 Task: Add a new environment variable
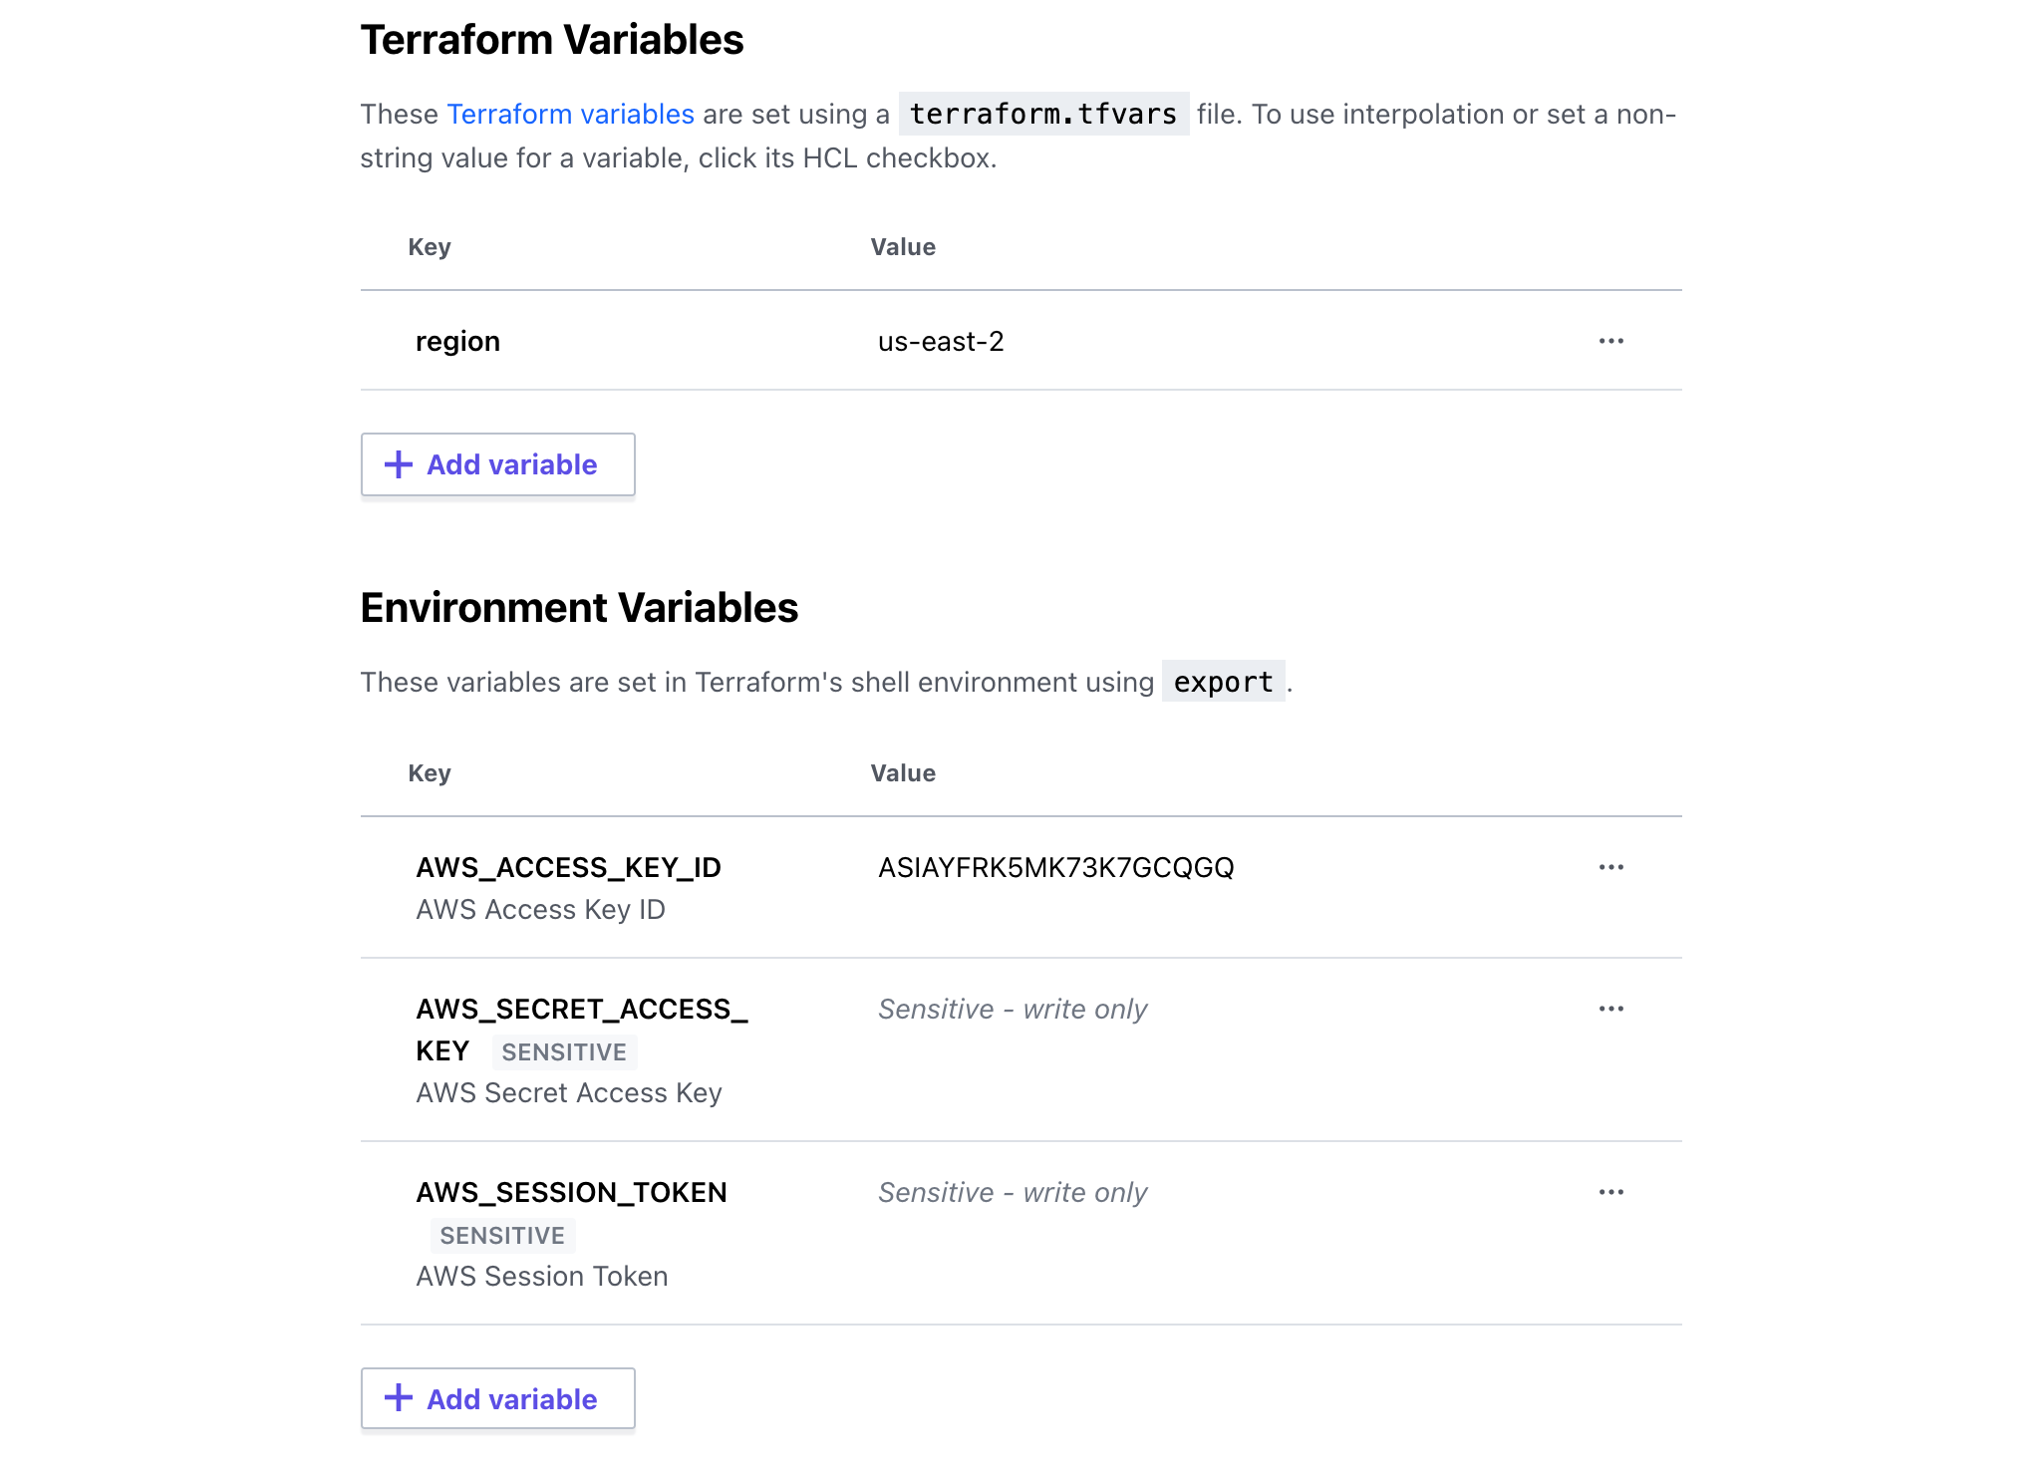(497, 1398)
